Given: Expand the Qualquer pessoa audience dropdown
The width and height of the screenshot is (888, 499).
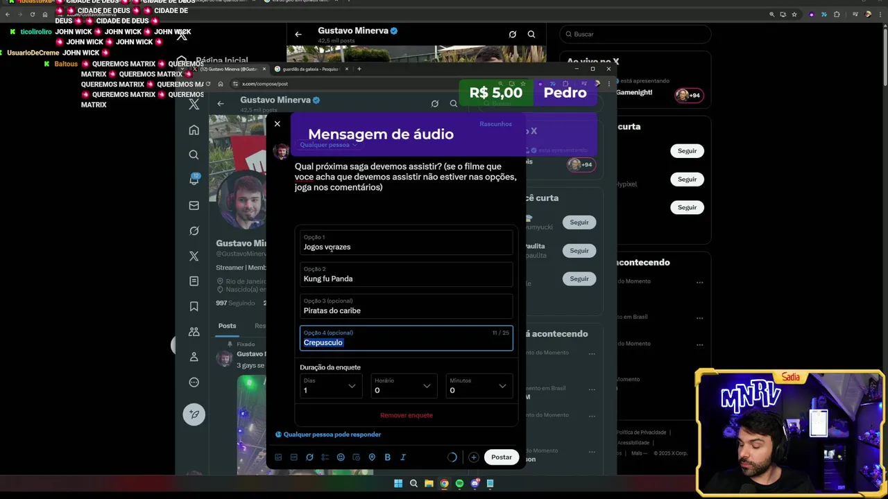Looking at the screenshot, I should [x=328, y=145].
